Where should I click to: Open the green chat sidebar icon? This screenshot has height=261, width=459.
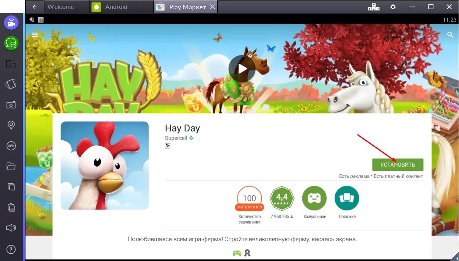[11, 43]
